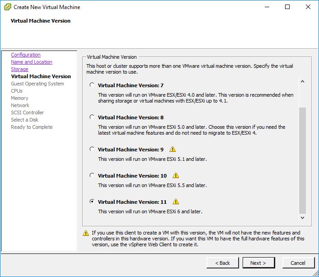The width and height of the screenshot is (319, 277).
Task: Click the 'ESX/ESXi 4.0 and later' description text
Action: click(196, 98)
